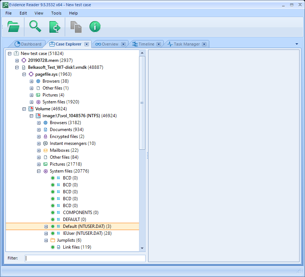Click the Mailboxes envelope icon in tree
305x277 pixels.
coord(45,150)
